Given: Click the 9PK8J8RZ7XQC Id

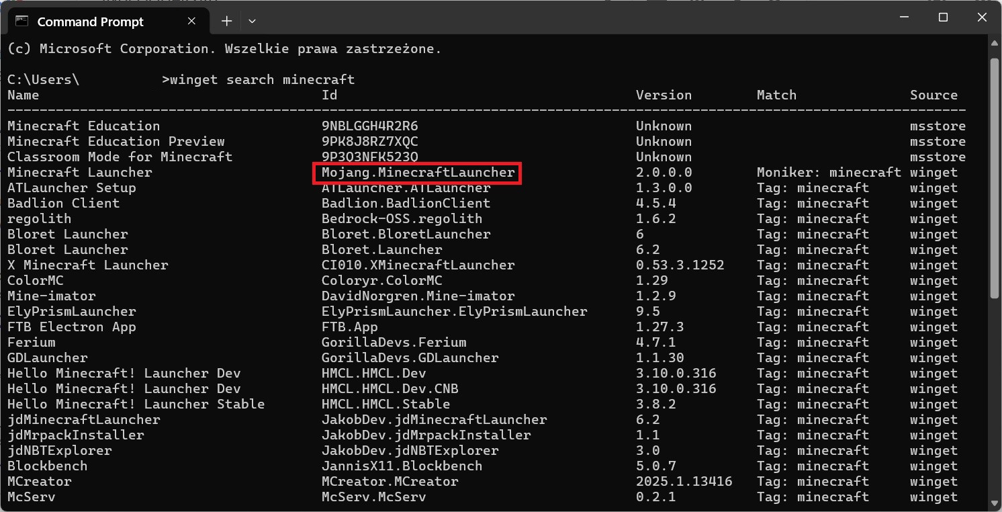Looking at the screenshot, I should 369,142.
